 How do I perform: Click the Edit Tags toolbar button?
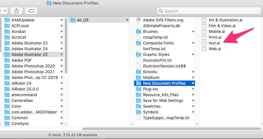coord(31,11)
